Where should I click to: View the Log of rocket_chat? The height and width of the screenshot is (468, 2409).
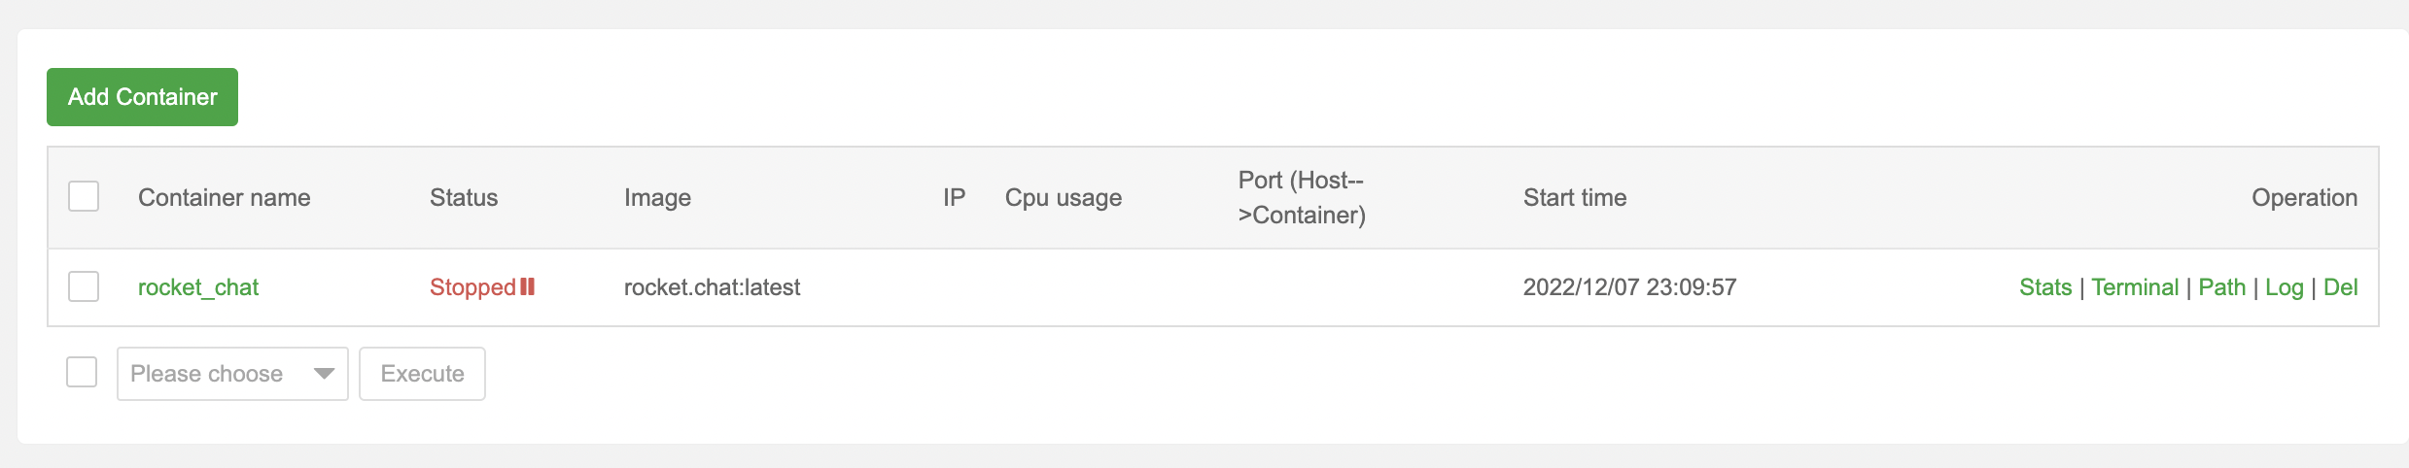point(2284,287)
